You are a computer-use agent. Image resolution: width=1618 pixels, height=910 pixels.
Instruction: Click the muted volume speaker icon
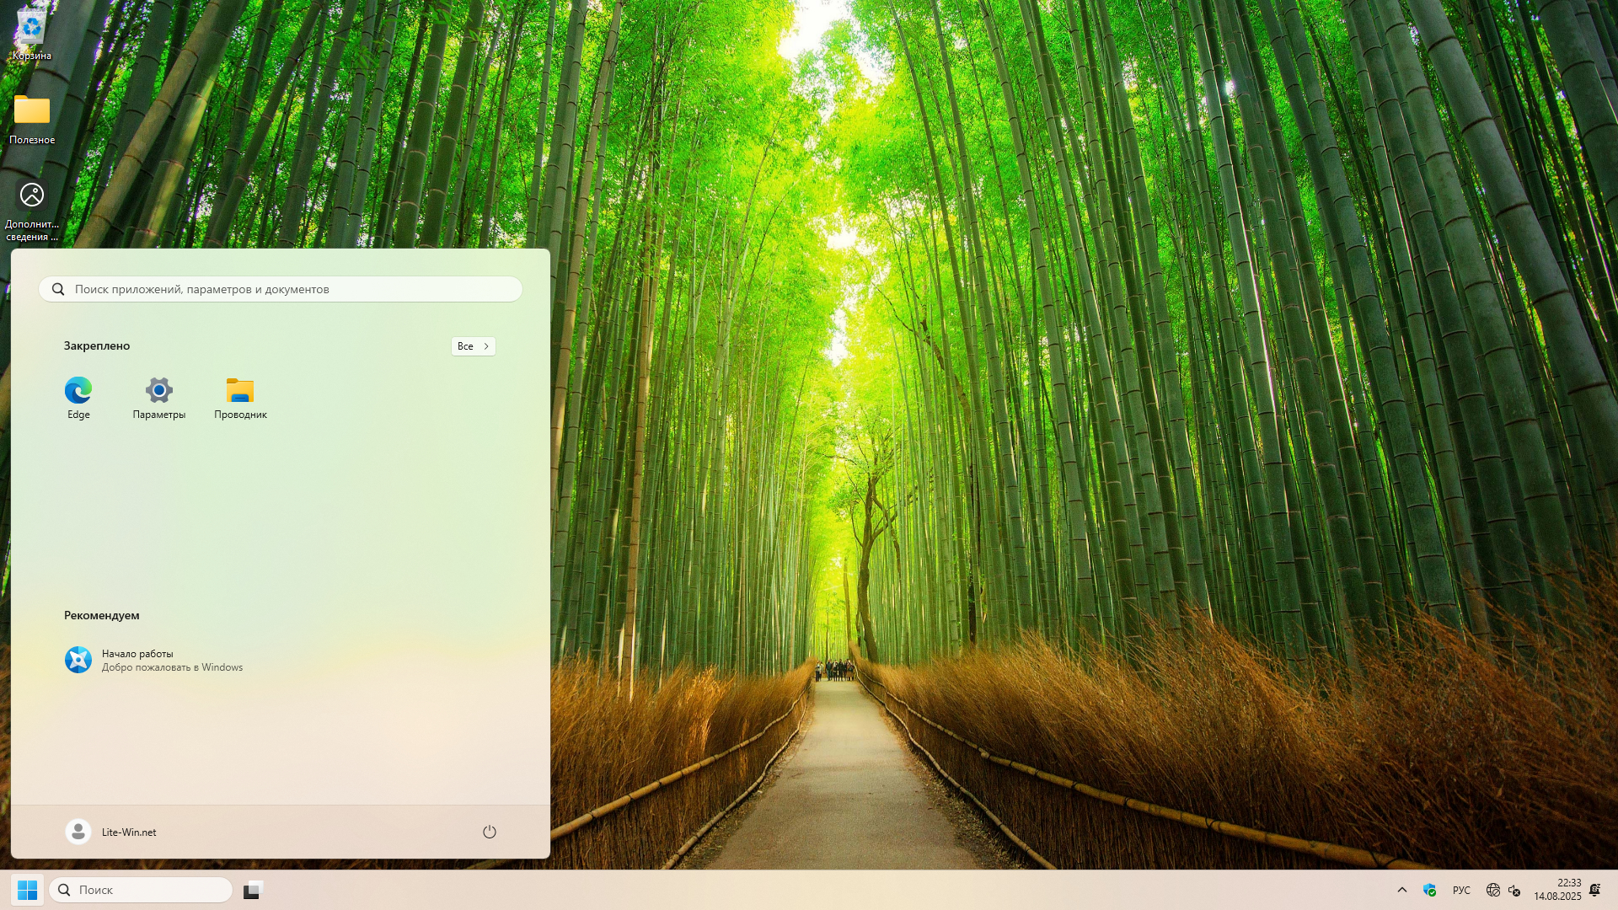[1514, 891]
